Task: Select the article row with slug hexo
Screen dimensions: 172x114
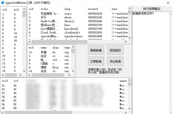Action: (78, 25)
